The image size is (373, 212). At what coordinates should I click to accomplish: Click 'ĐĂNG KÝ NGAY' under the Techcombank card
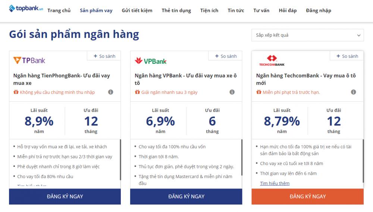coord(307,196)
